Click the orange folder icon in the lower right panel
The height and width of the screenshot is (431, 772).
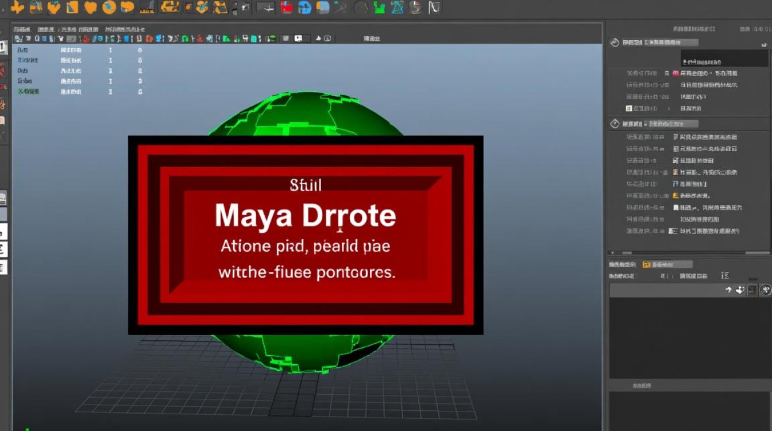(646, 264)
